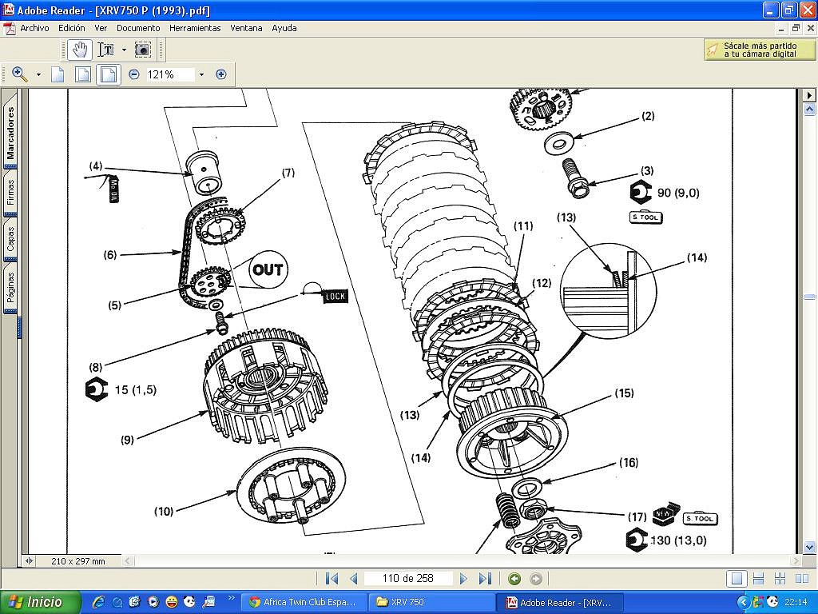Open the Ver menu
Screen dimensions: 818x614
click(x=101, y=28)
